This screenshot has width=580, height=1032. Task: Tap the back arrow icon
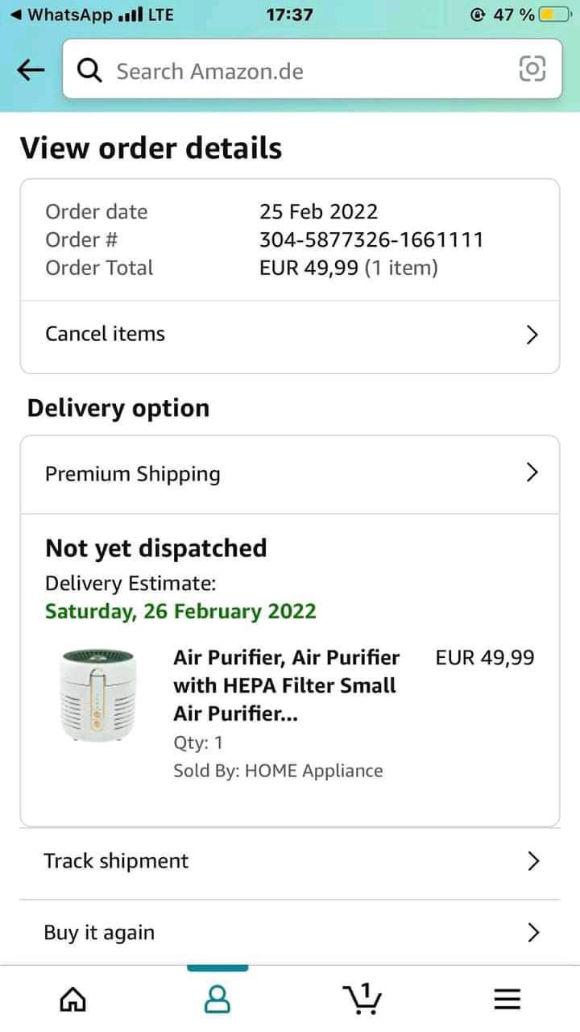pyautogui.click(x=31, y=71)
